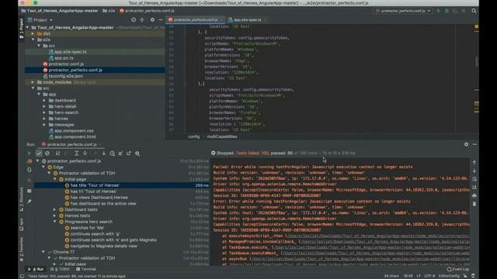Collapse all test tree nodes
This screenshot has height=279, width=497.
pyautogui.click(x=85, y=153)
